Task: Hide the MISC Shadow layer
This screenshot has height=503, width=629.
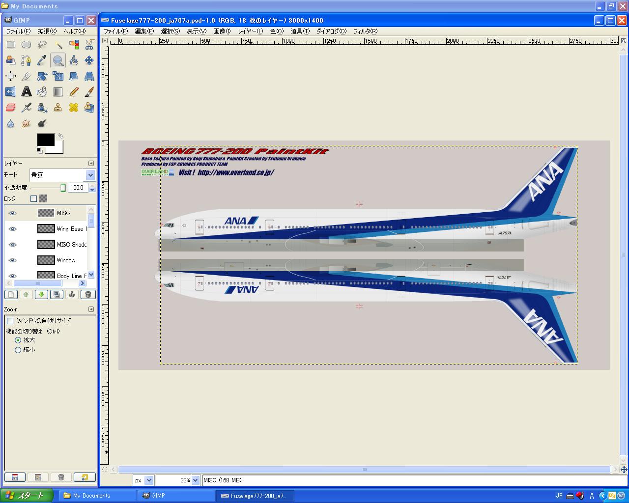Action: point(13,245)
